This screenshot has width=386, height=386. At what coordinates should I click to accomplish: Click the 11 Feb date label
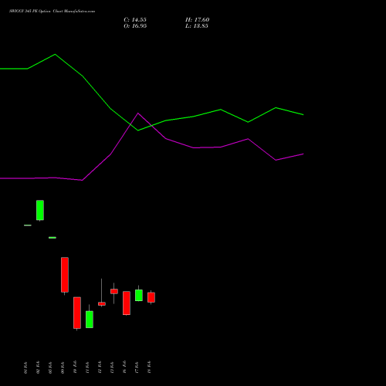87,367
